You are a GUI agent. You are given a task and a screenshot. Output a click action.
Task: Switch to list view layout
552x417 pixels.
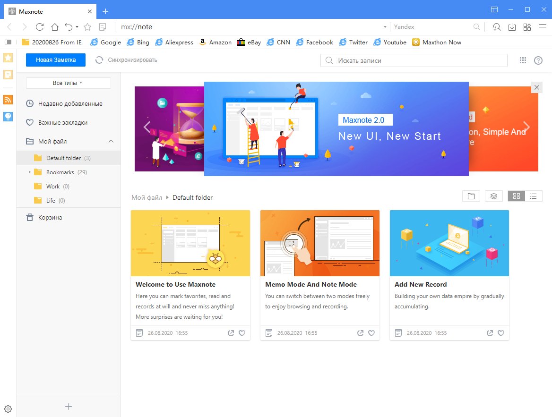pos(534,196)
